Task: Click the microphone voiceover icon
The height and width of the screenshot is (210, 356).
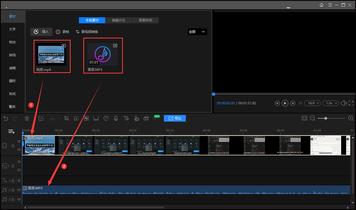Action: pyautogui.click(x=116, y=118)
